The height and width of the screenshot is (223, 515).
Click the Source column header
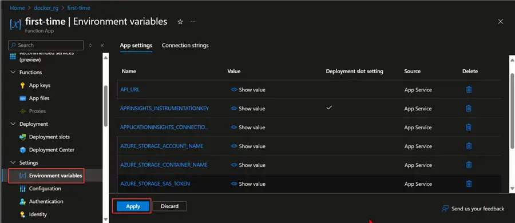[x=412, y=71]
